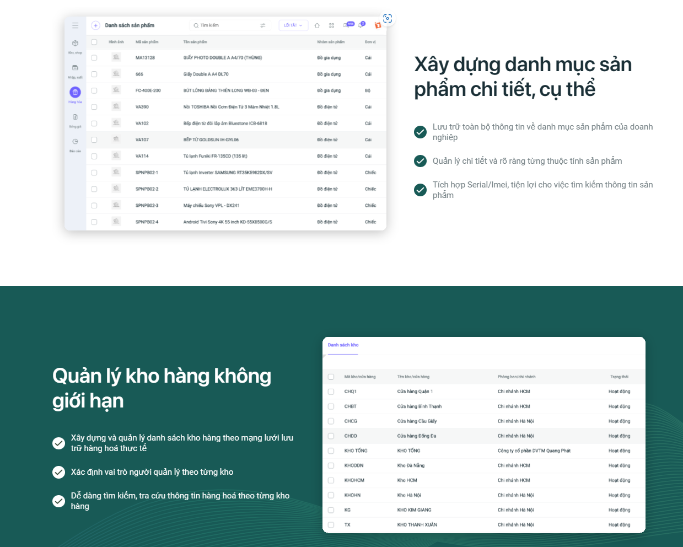Click product code VA390
The image size is (683, 547).
(x=142, y=107)
